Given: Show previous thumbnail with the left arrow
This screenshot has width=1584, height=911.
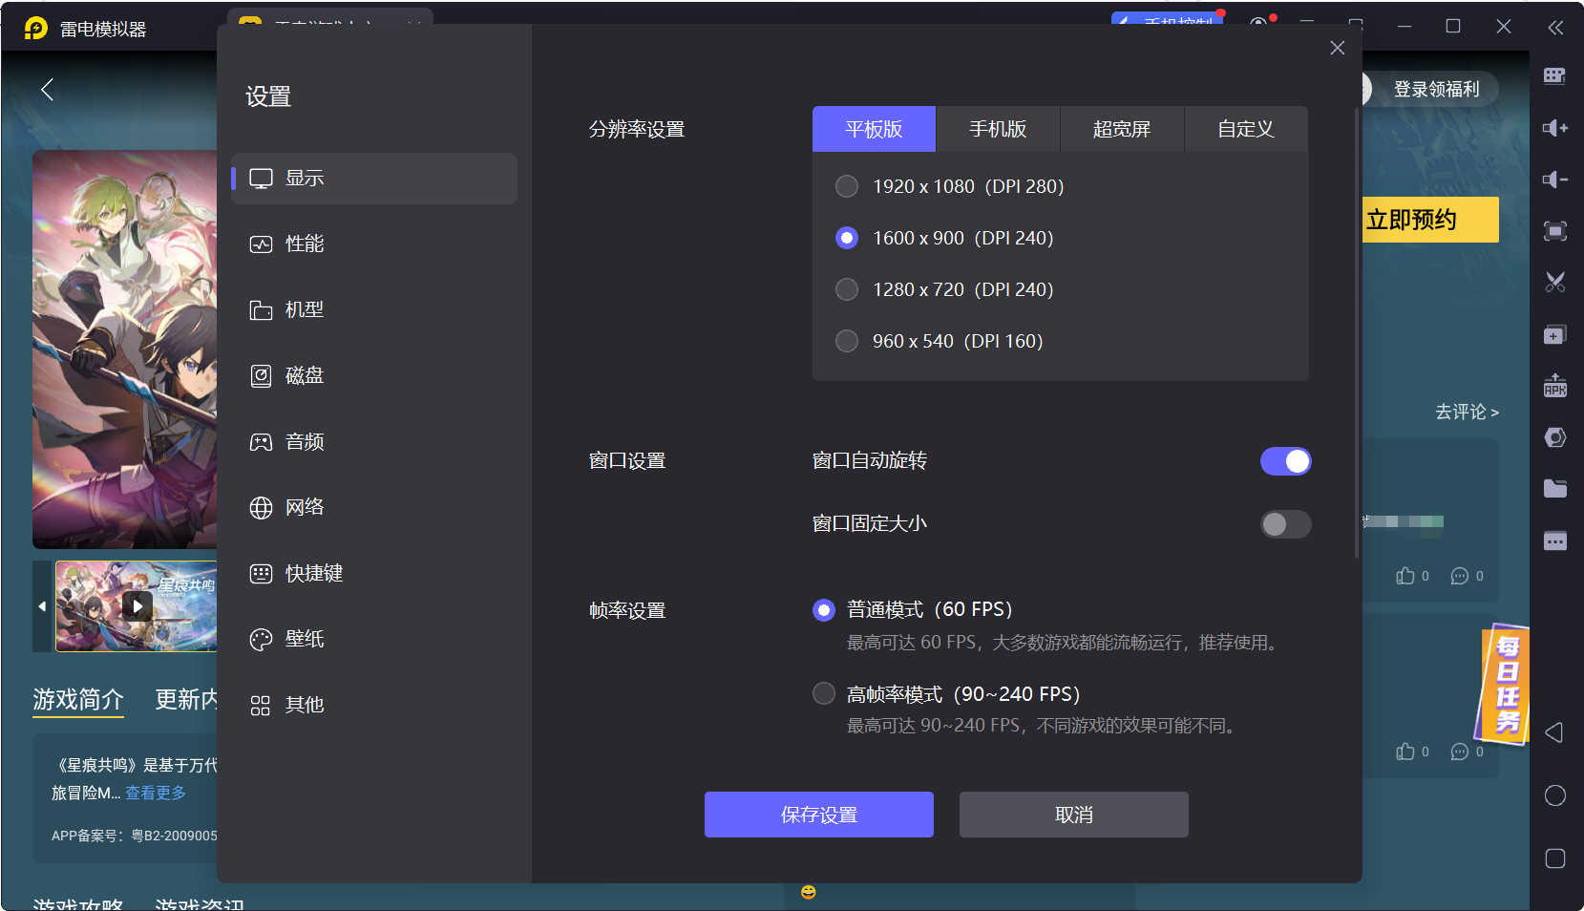Looking at the screenshot, I should pos(42,606).
